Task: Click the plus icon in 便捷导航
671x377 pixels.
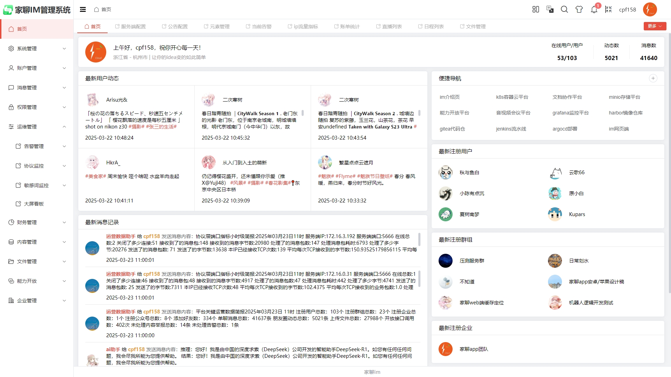Action: click(653, 78)
